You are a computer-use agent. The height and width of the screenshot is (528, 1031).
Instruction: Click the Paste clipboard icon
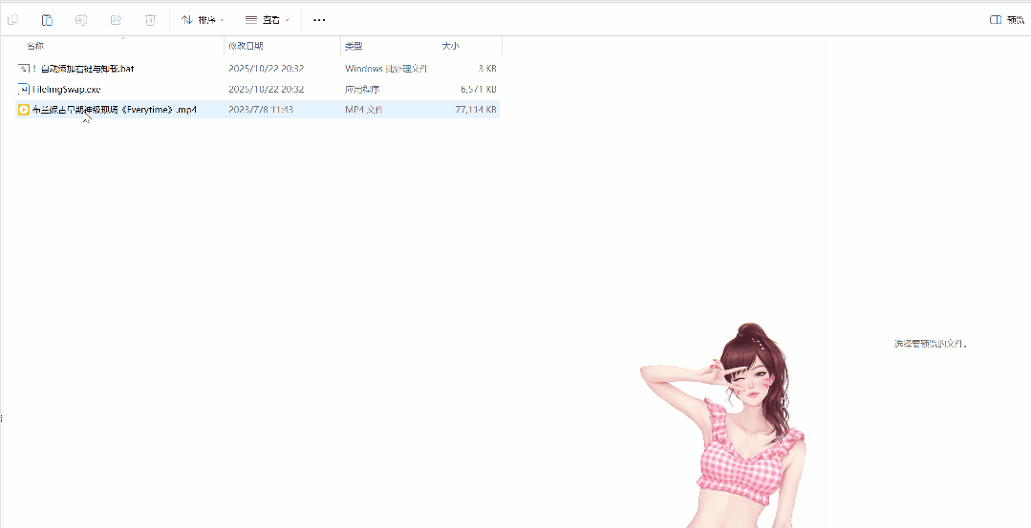(47, 20)
